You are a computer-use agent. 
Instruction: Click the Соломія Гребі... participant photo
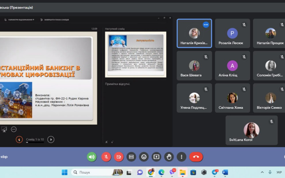[x=270, y=66]
